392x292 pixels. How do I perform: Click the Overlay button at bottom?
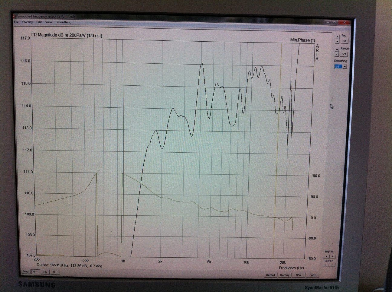[x=284, y=275]
